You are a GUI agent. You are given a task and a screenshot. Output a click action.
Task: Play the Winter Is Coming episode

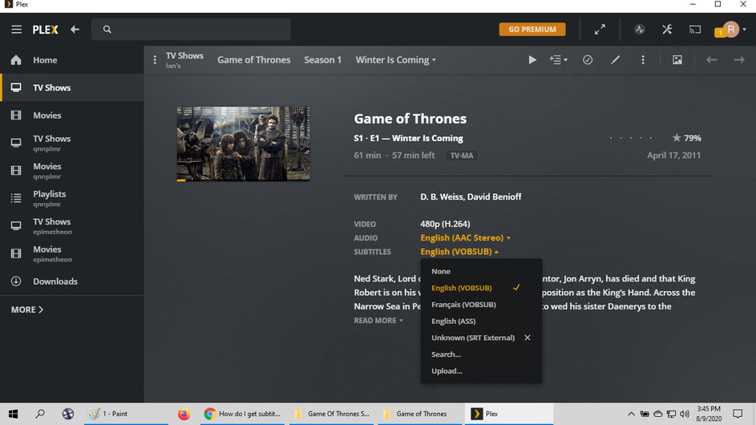coord(532,60)
